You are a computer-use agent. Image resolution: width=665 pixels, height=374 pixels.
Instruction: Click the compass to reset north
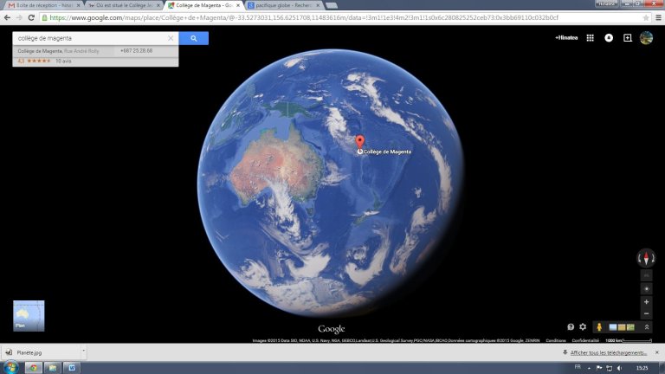[646, 258]
